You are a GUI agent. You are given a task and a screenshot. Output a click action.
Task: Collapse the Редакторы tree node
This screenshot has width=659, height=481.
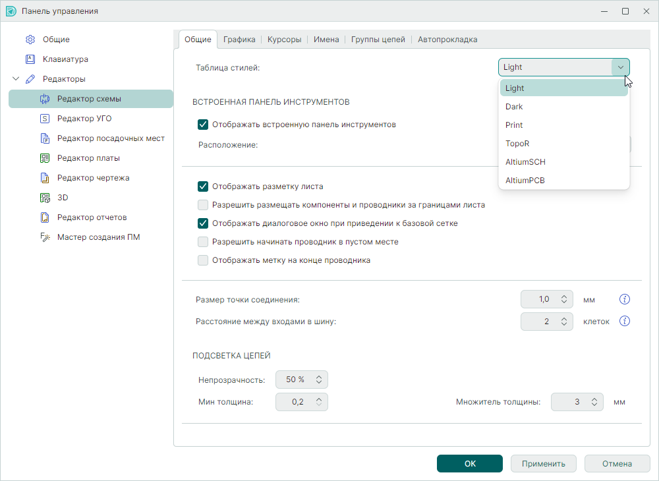click(x=16, y=79)
